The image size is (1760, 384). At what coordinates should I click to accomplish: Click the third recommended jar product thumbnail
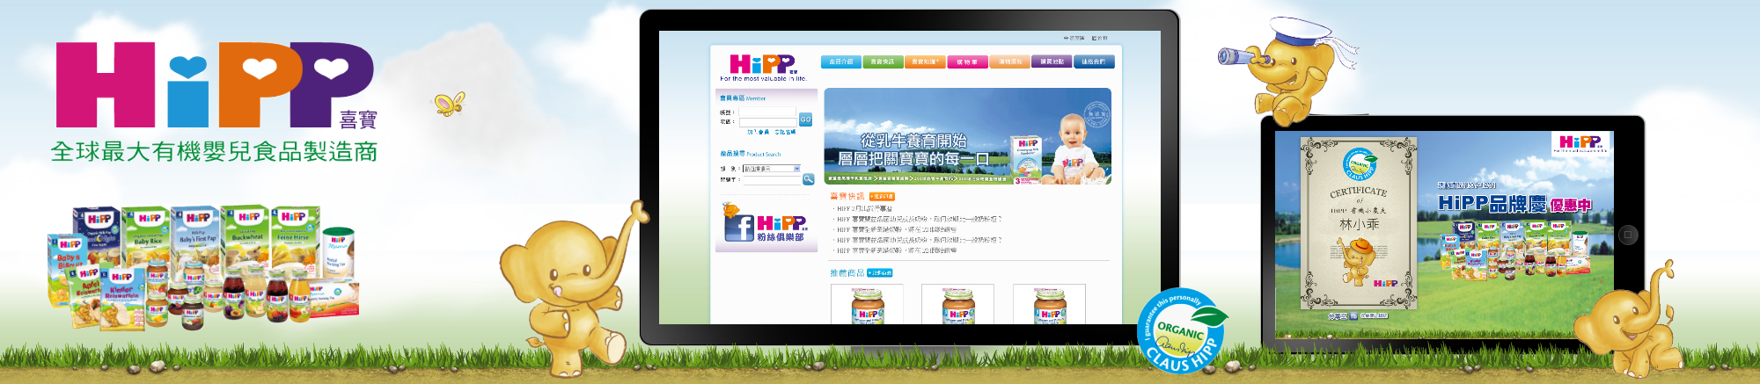coord(1049,304)
